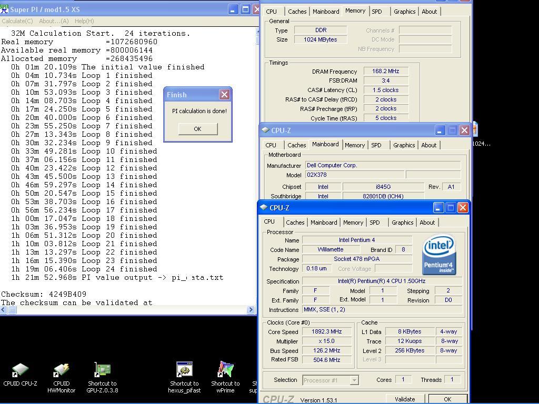The image size is (539, 404).
Task: Select SPD tab in the Mainboard CPU-Z window
Action: [376, 145]
